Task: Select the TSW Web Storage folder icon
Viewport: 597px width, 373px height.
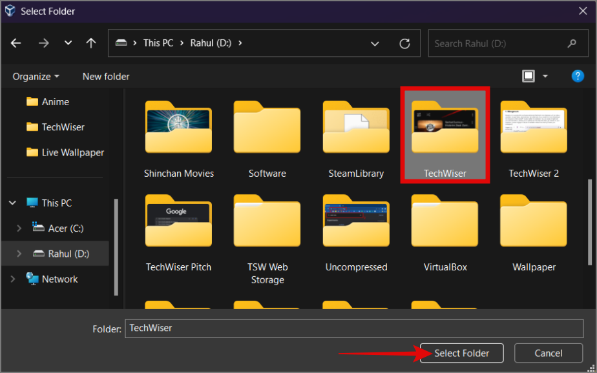Action: [267, 221]
